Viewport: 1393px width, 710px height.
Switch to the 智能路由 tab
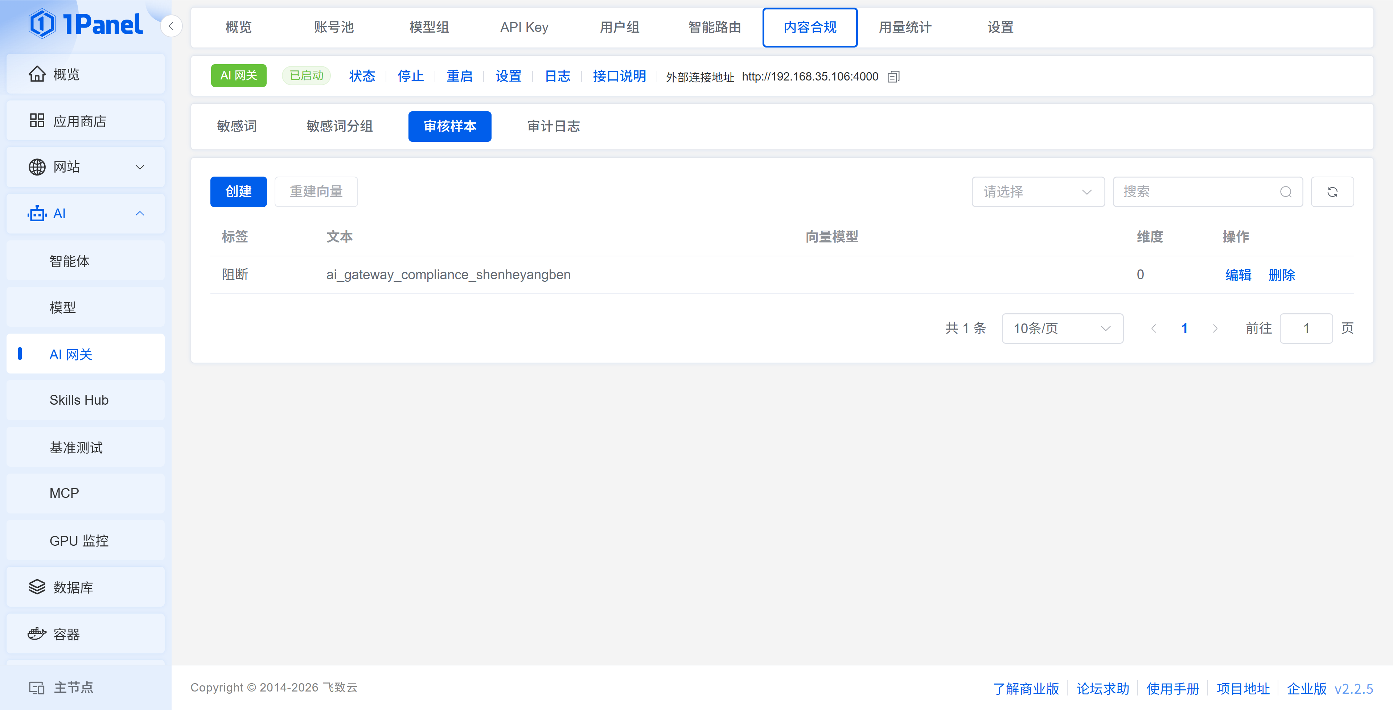(714, 27)
